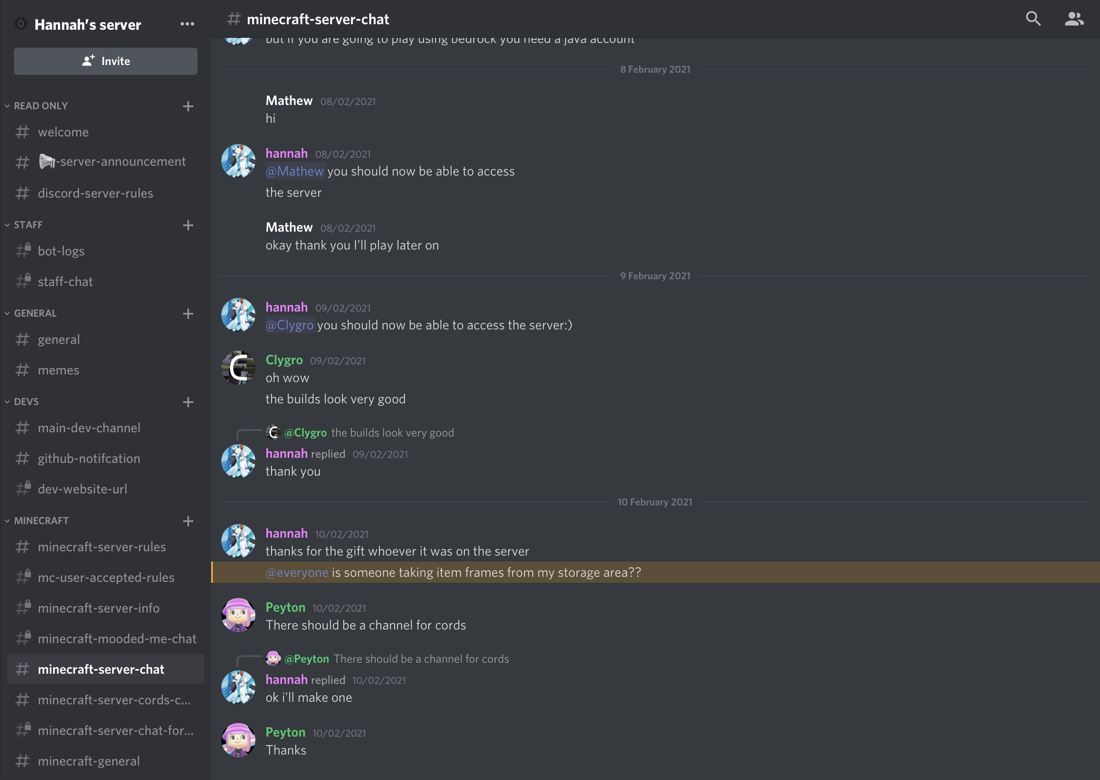This screenshot has width=1100, height=780.
Task: Open Hannah's server options ellipsis
Action: pos(187,23)
